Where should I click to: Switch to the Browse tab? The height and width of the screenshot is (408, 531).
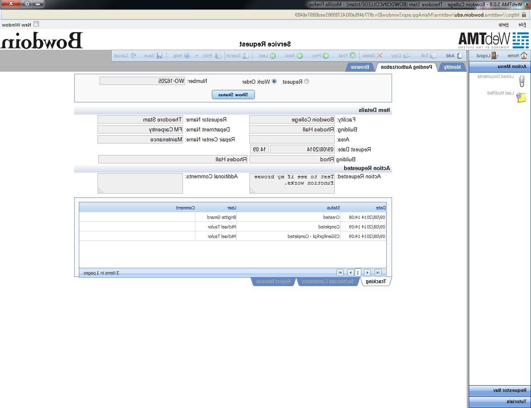click(360, 67)
